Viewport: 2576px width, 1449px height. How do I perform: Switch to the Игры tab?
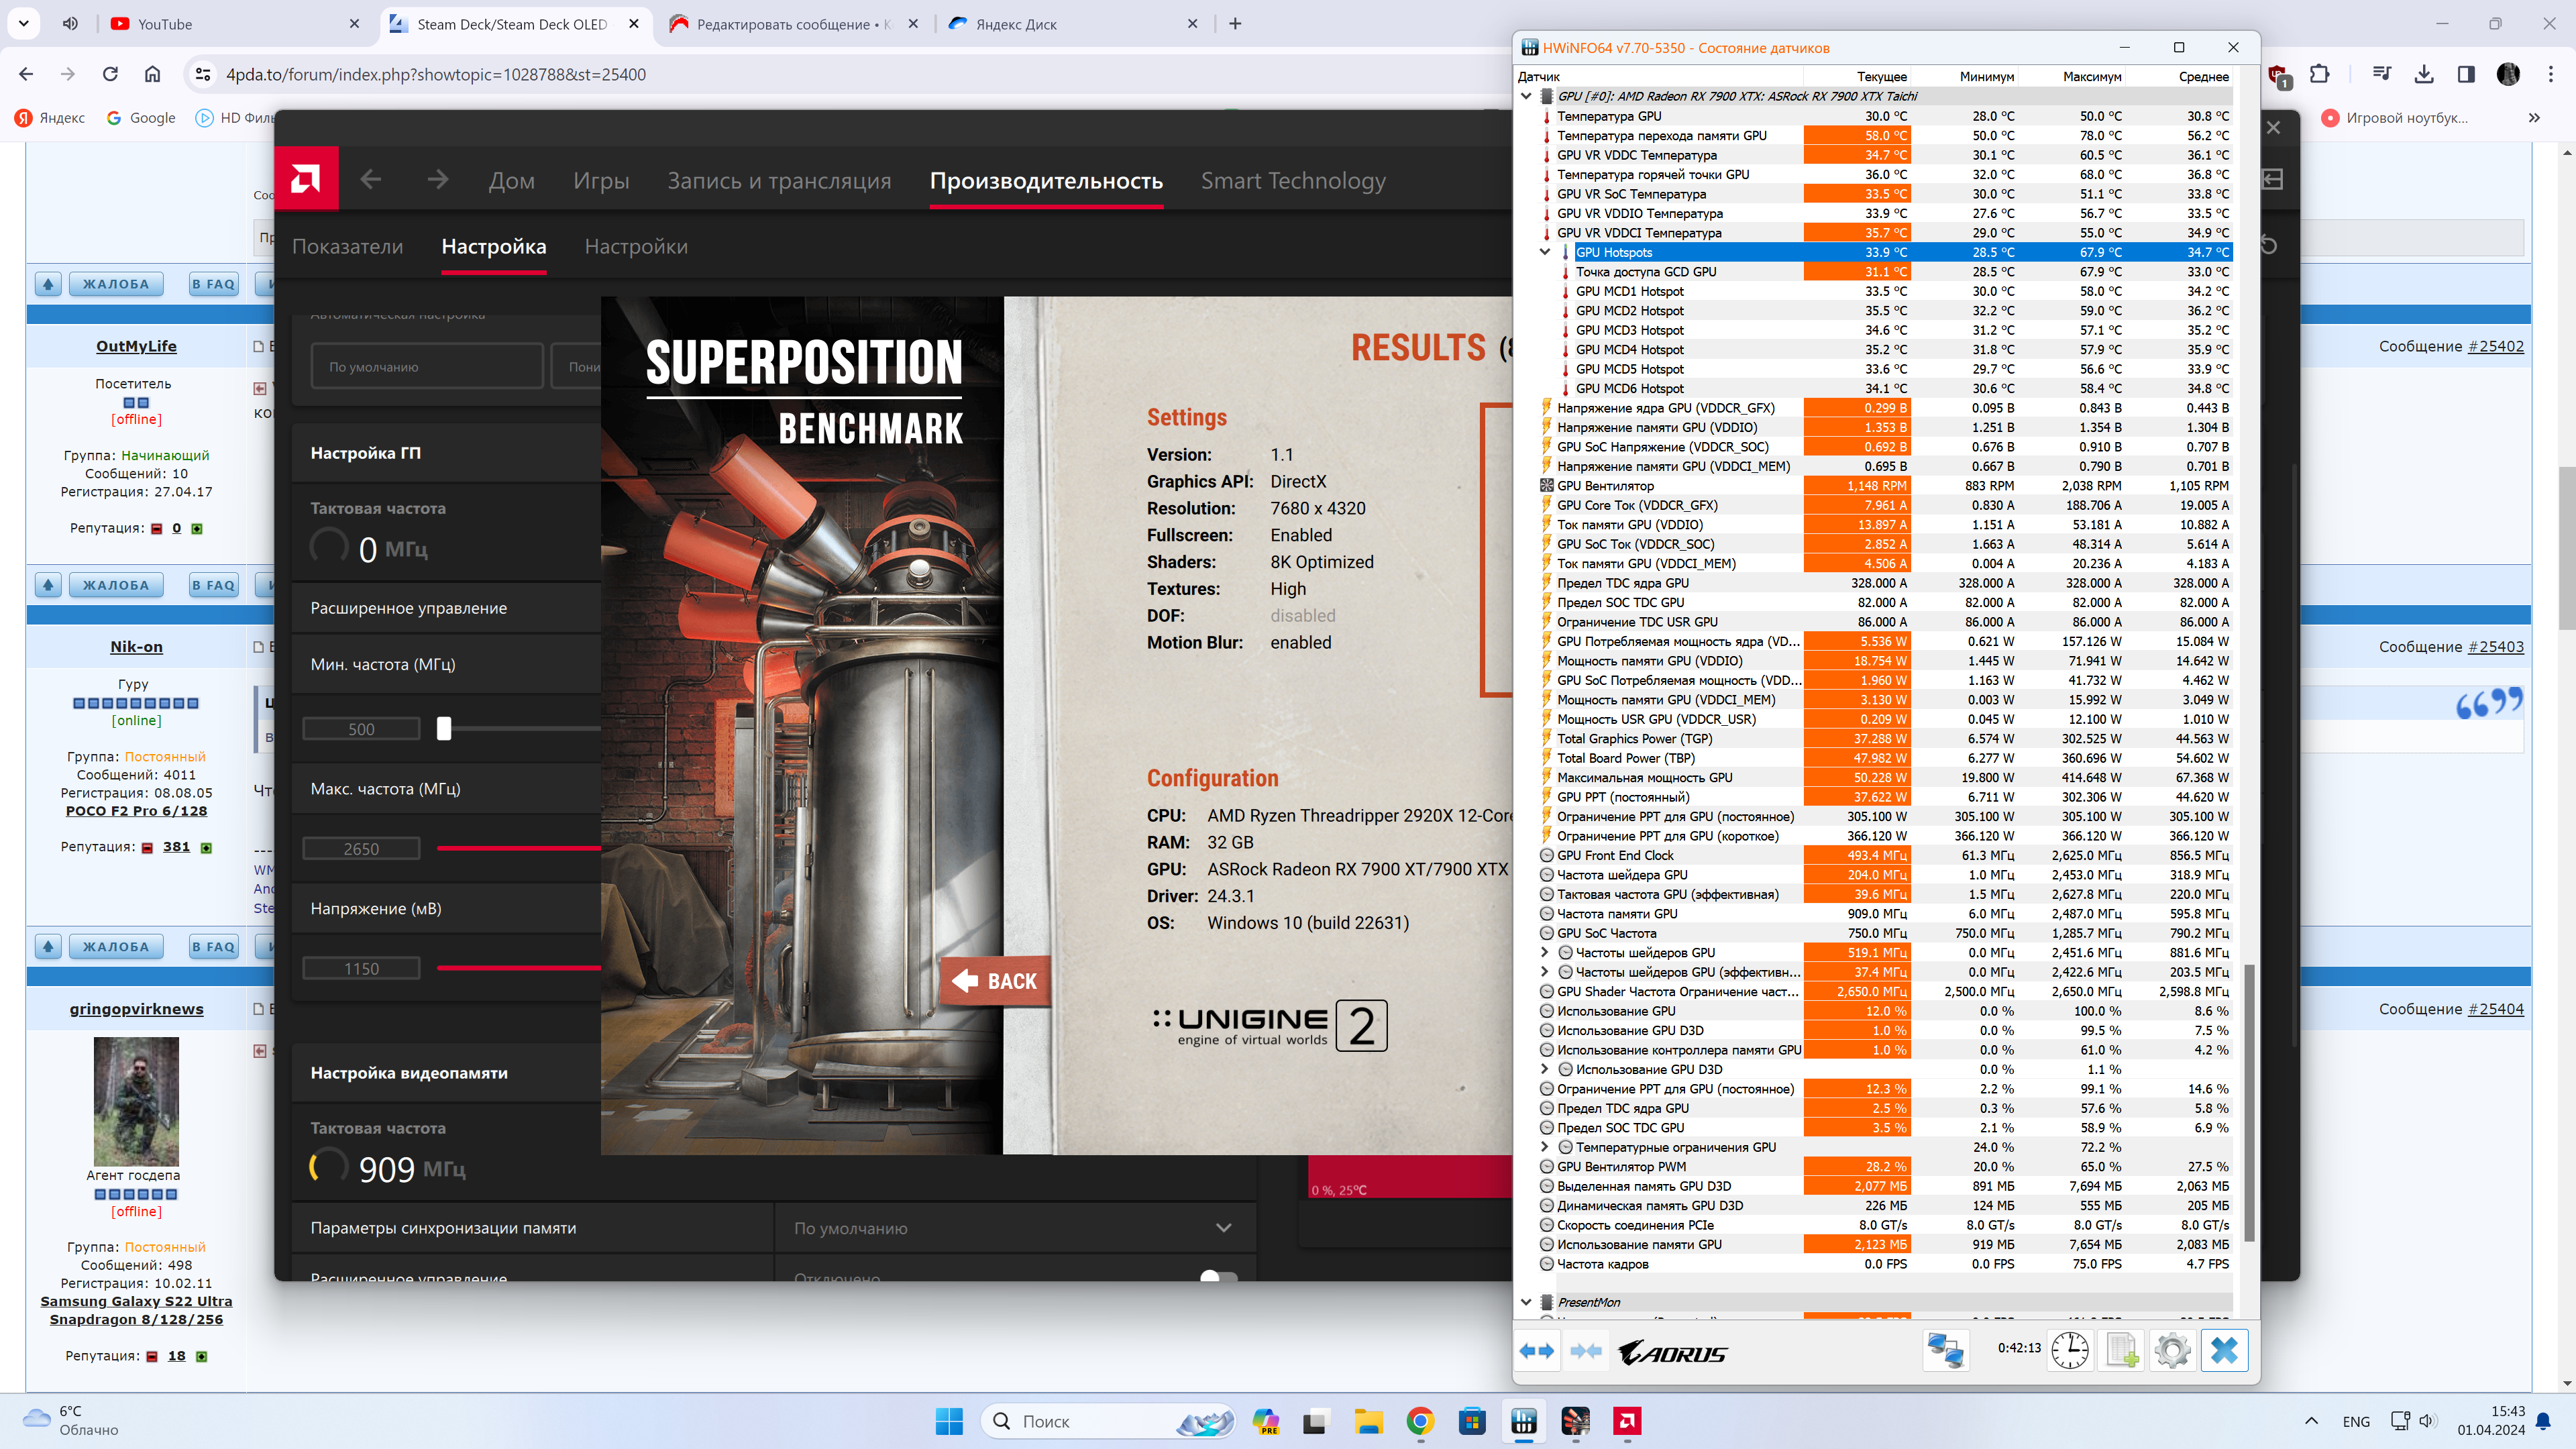(x=601, y=181)
